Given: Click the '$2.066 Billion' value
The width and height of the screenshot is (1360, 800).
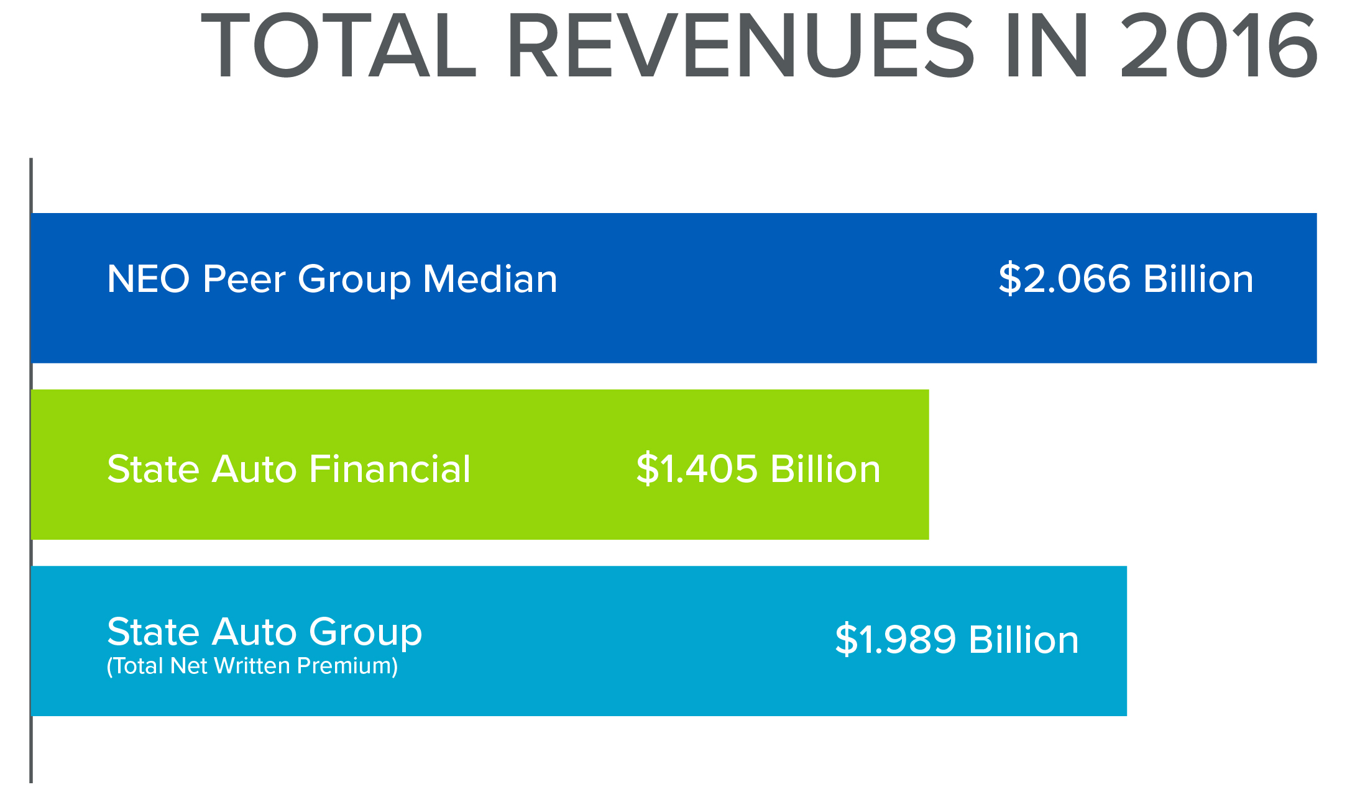Looking at the screenshot, I should (x=1126, y=278).
